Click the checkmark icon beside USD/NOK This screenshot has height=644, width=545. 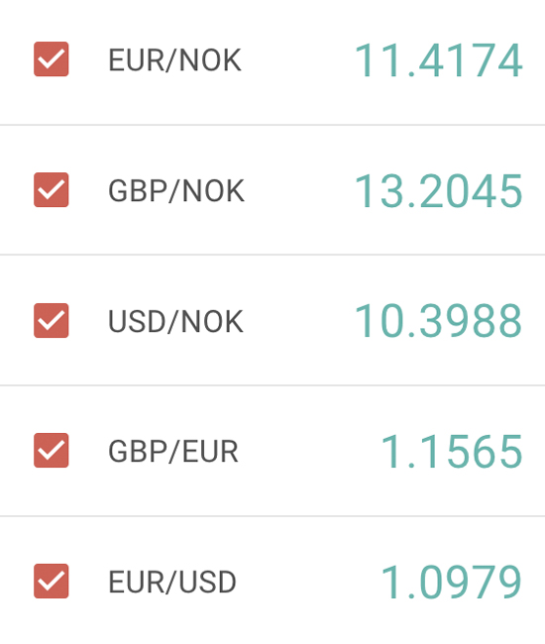[x=51, y=320]
